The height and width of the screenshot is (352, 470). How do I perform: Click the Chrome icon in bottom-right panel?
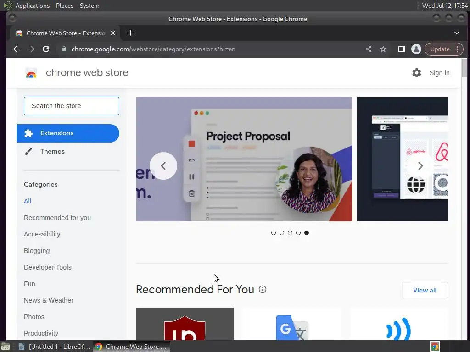pos(435,346)
